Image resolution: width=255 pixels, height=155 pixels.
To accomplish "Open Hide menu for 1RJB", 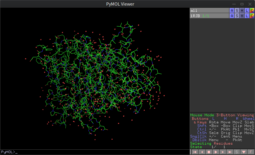I will pos(242,16).
